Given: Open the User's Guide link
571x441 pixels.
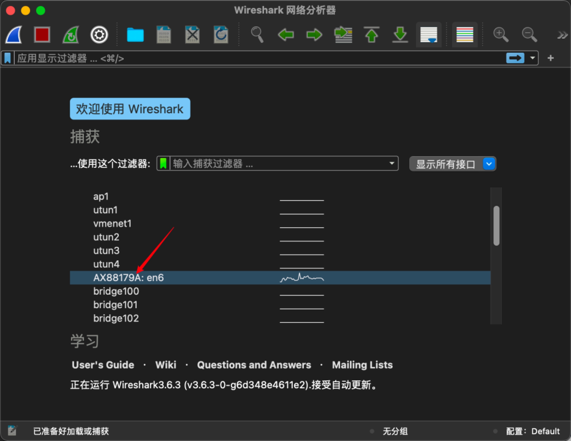Looking at the screenshot, I should click(x=103, y=365).
